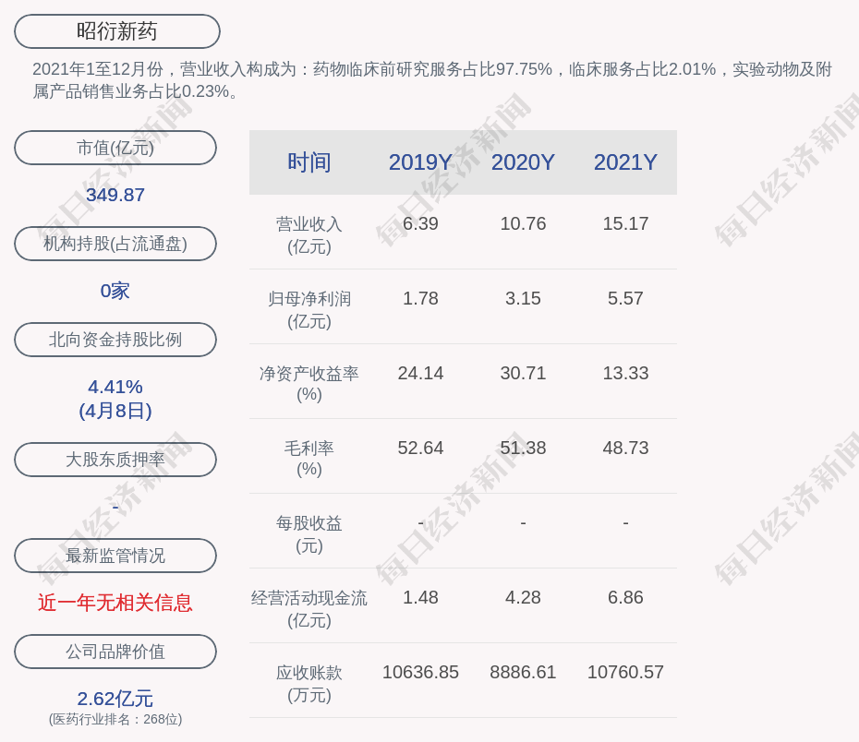Select 2021 net profit value 5.57

pyautogui.click(x=625, y=298)
